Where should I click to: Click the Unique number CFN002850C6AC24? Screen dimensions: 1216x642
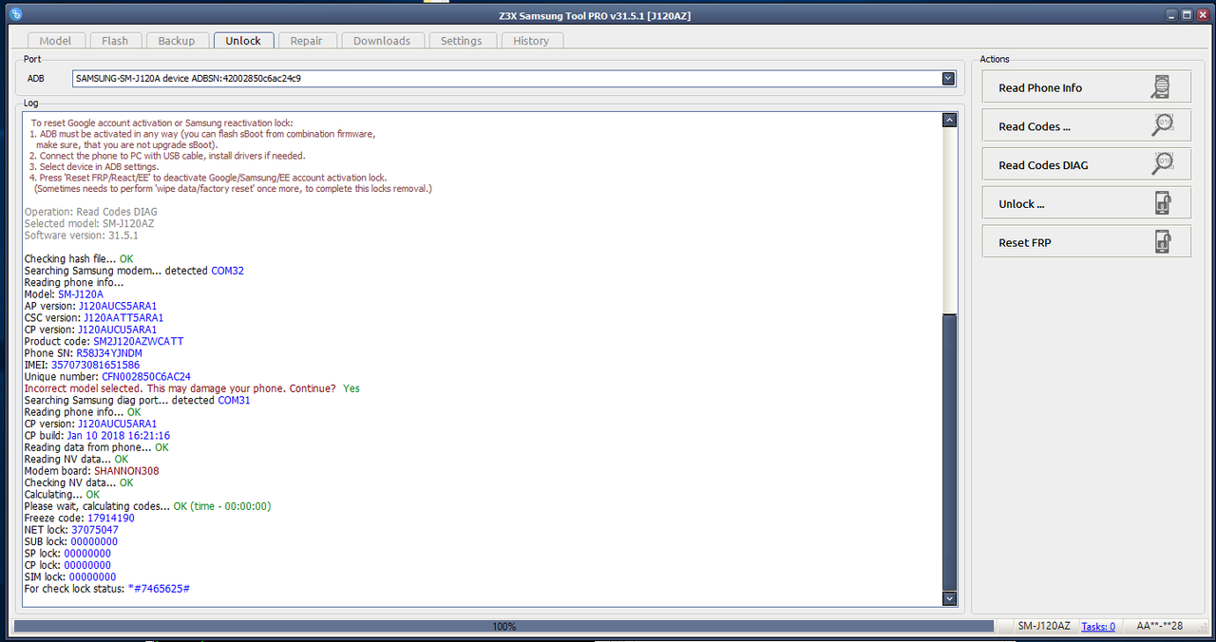[x=146, y=377]
